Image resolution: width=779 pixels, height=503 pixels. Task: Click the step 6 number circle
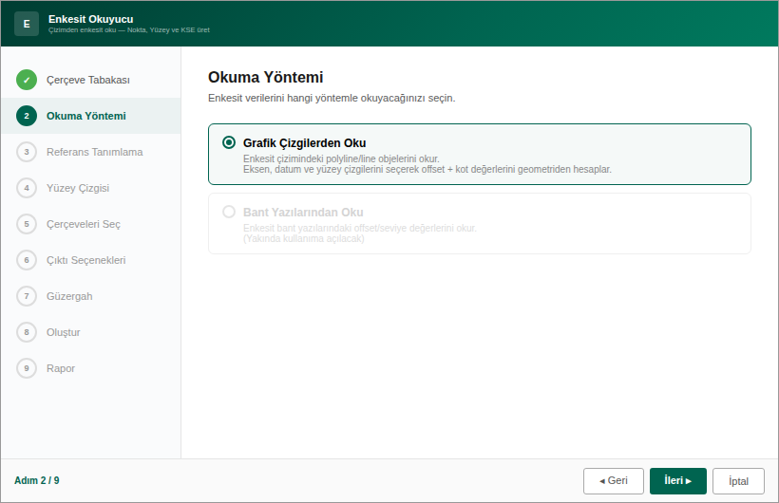27,260
